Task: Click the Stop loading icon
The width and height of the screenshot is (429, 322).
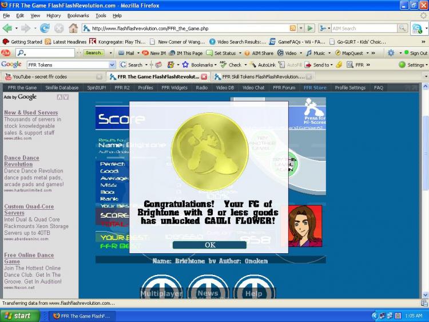Action: (x=59, y=28)
